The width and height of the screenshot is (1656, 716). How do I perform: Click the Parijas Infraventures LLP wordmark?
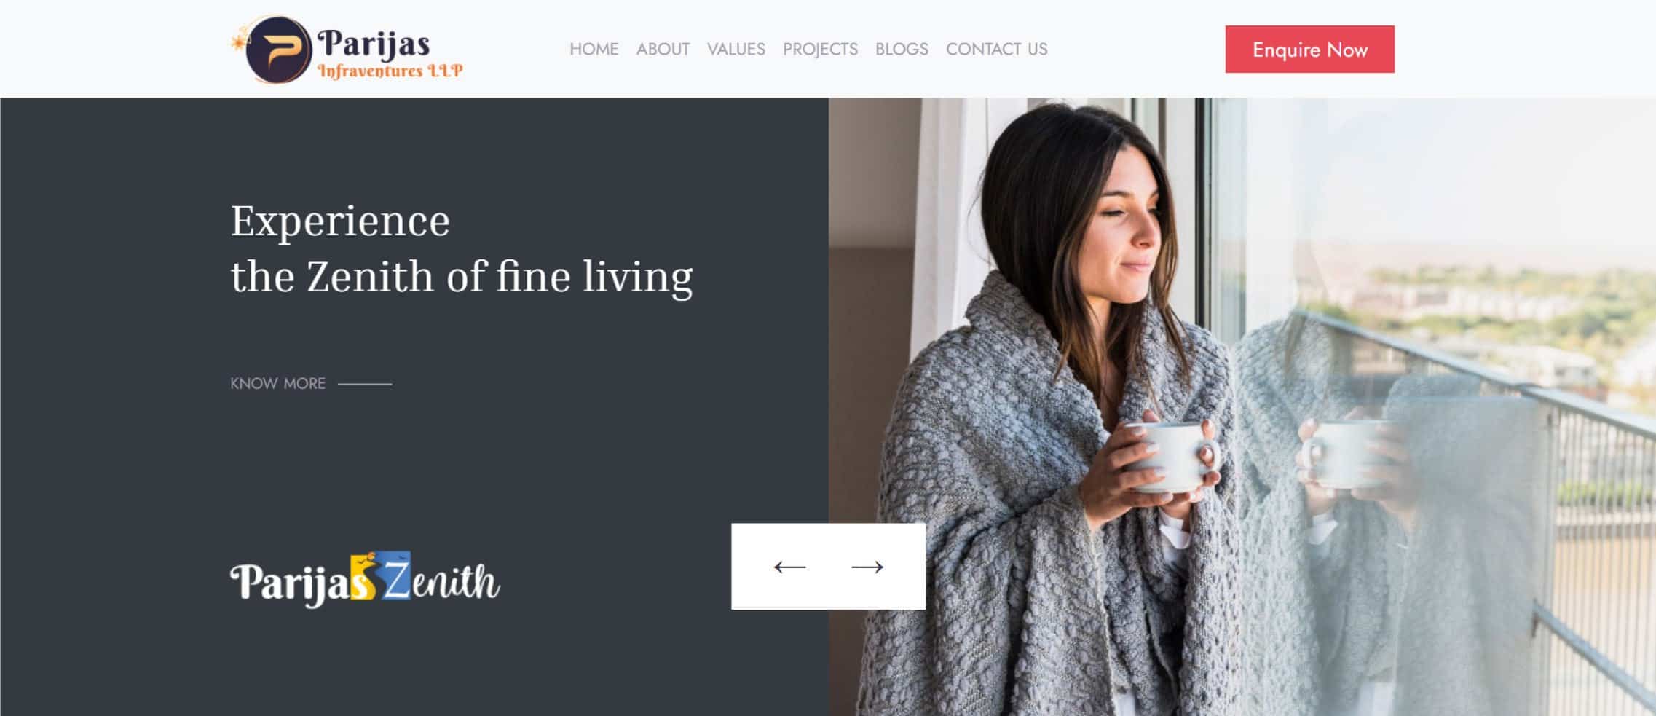390,54
